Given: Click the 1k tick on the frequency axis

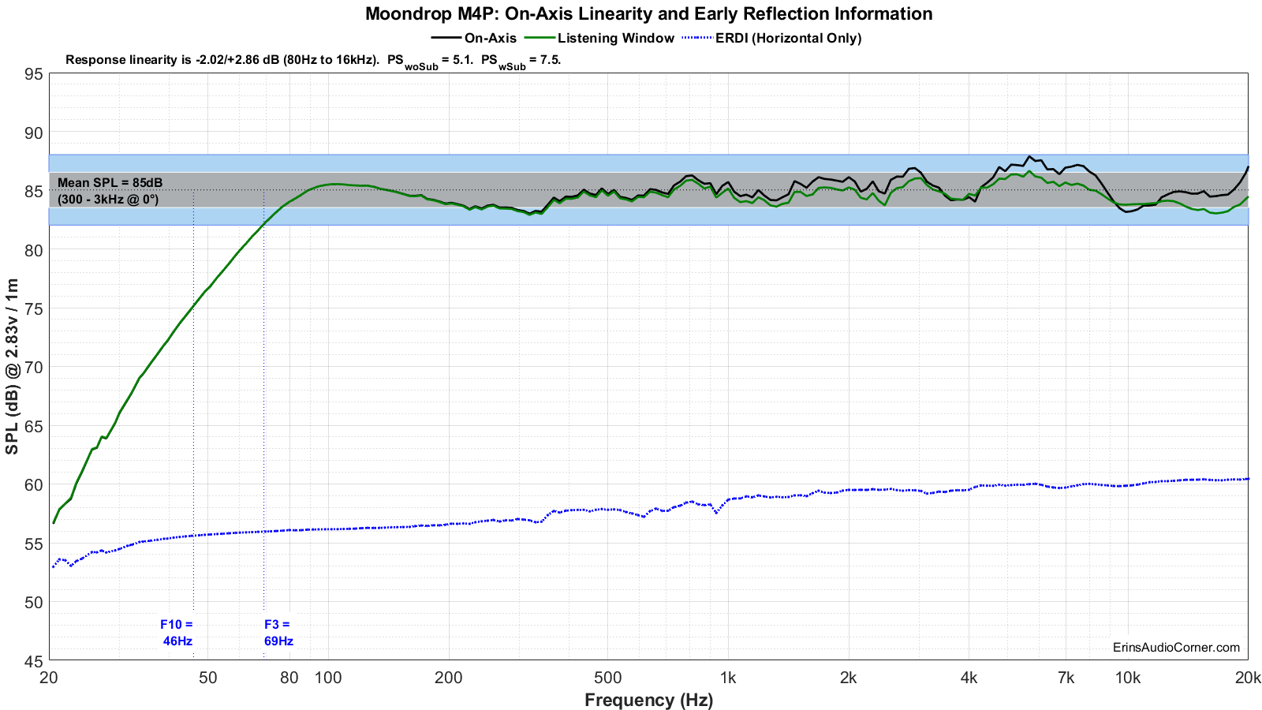Looking at the screenshot, I should pyautogui.click(x=727, y=678).
